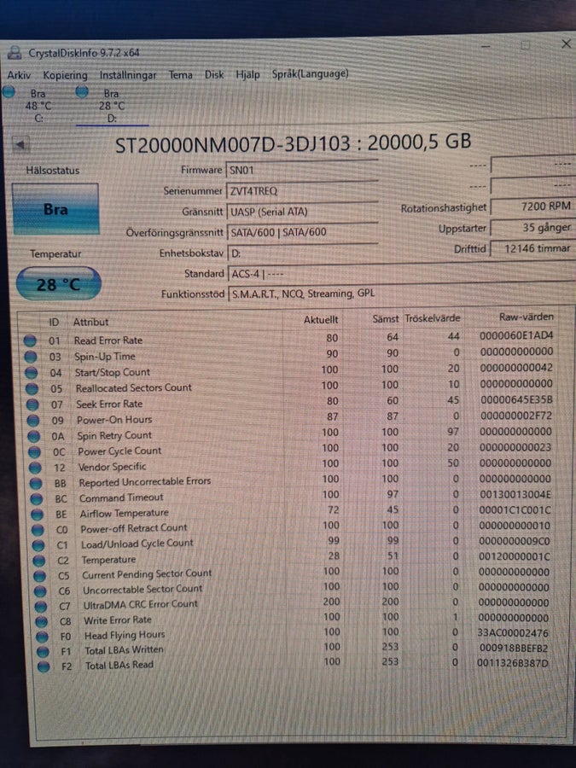Click the SATA/600 transfer mode field
Screen dimensions: 576x768
coord(301,232)
